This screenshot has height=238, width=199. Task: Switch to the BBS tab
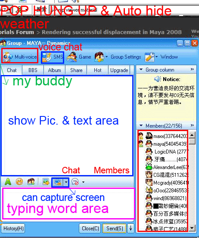point(33,70)
